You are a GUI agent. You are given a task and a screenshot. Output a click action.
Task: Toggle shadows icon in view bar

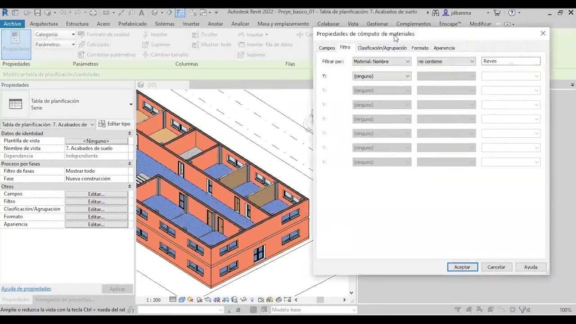coord(199,300)
